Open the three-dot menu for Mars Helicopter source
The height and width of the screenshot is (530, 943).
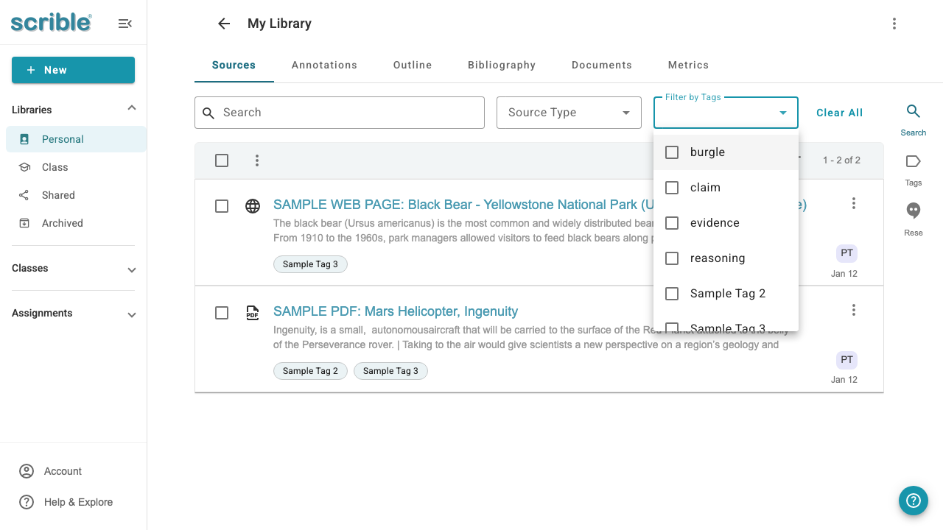pyautogui.click(x=853, y=310)
